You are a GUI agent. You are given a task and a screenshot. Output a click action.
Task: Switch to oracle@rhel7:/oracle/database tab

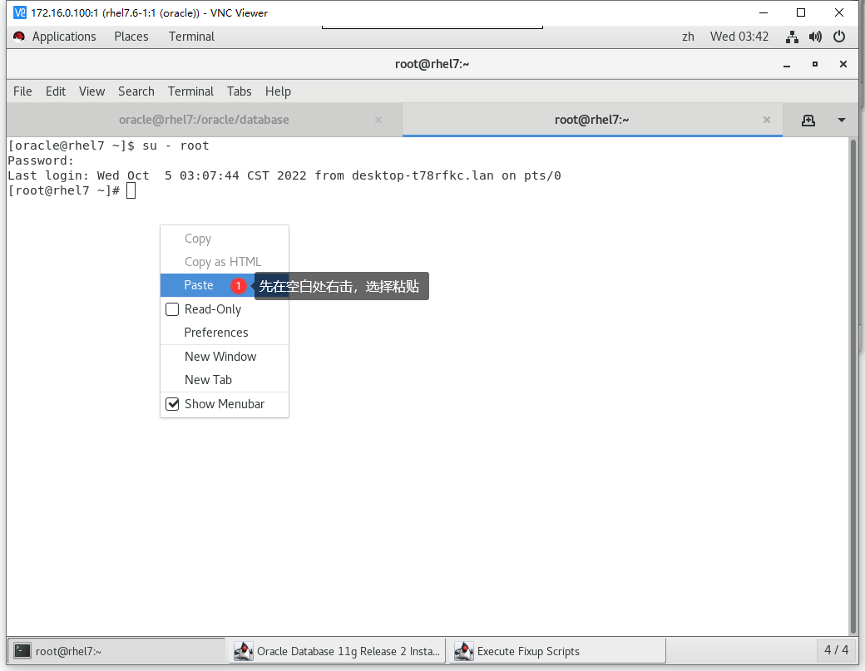click(204, 120)
